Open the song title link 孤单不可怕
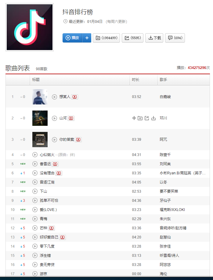 (x=49, y=201)
